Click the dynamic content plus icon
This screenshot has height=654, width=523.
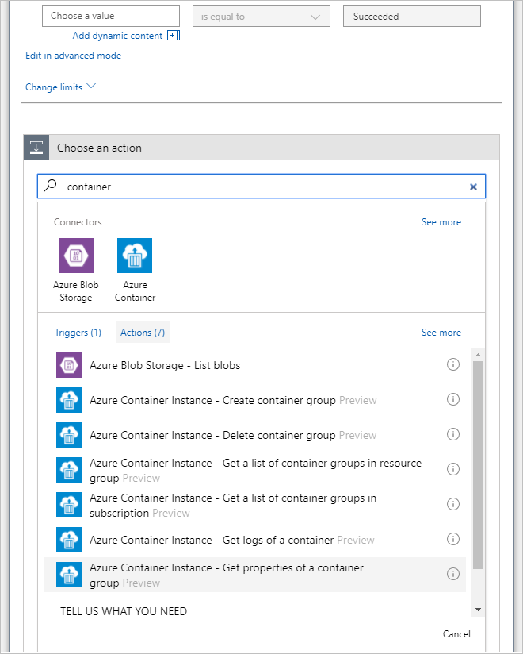[174, 36]
